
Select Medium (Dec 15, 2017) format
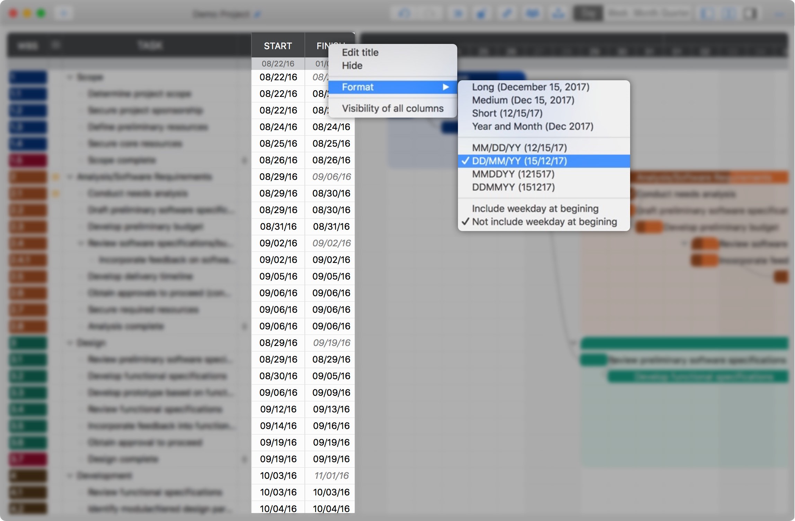point(523,100)
